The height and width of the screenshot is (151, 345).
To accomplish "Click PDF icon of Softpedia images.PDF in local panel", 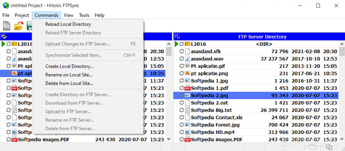I will coord(14,139).
